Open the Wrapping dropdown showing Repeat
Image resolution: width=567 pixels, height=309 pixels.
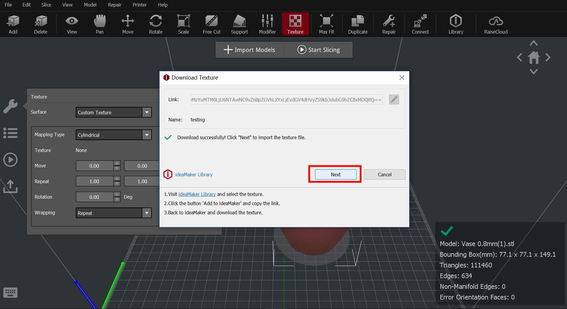(x=147, y=213)
